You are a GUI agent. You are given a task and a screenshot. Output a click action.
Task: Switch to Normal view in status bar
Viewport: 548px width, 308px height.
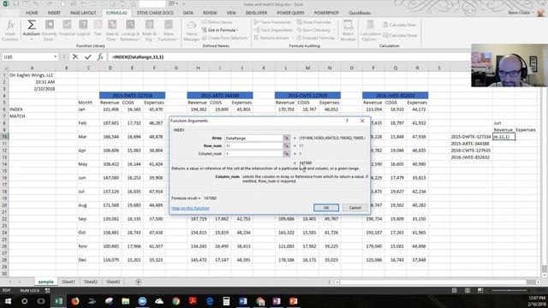coord(454,290)
